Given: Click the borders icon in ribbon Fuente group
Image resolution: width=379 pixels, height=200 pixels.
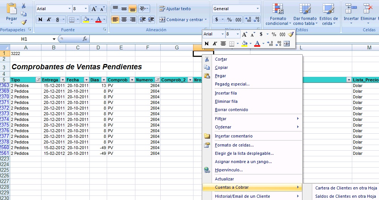Looking at the screenshot, I should pyautogui.click(x=72, y=20).
